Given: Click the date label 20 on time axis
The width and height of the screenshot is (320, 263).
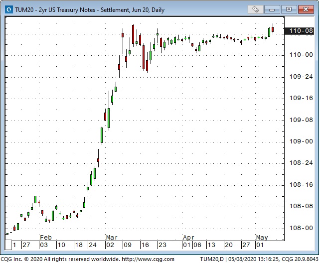Looking at the screenshot, I should [x=229, y=245].
